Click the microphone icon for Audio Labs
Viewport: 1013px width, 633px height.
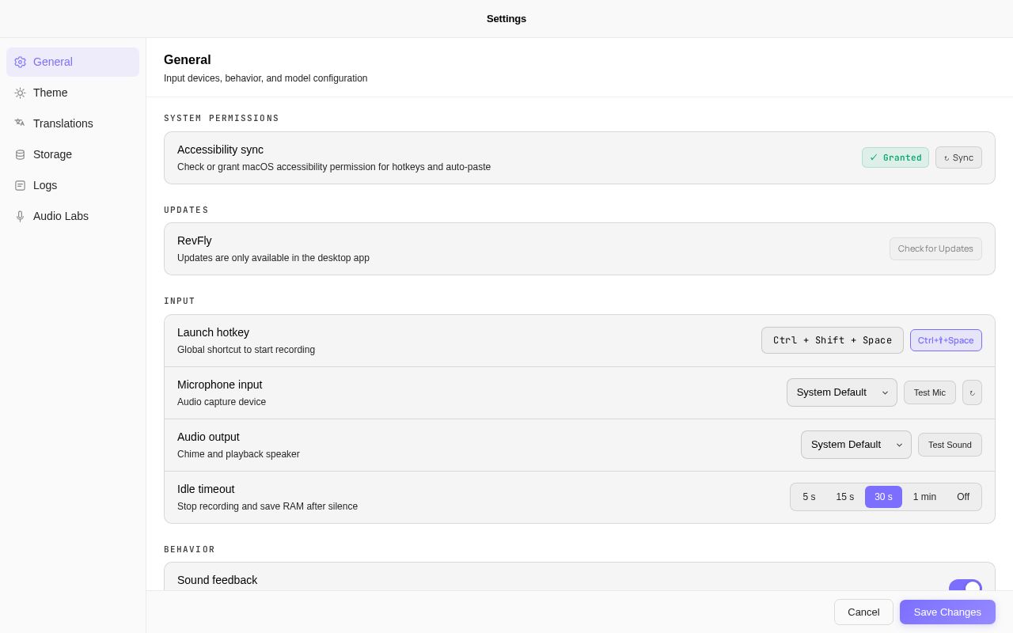(20, 216)
